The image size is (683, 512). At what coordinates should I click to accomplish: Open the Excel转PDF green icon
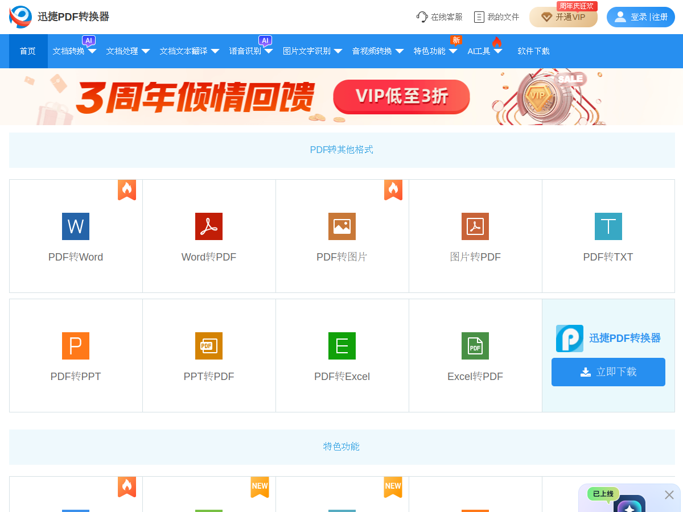tap(475, 346)
